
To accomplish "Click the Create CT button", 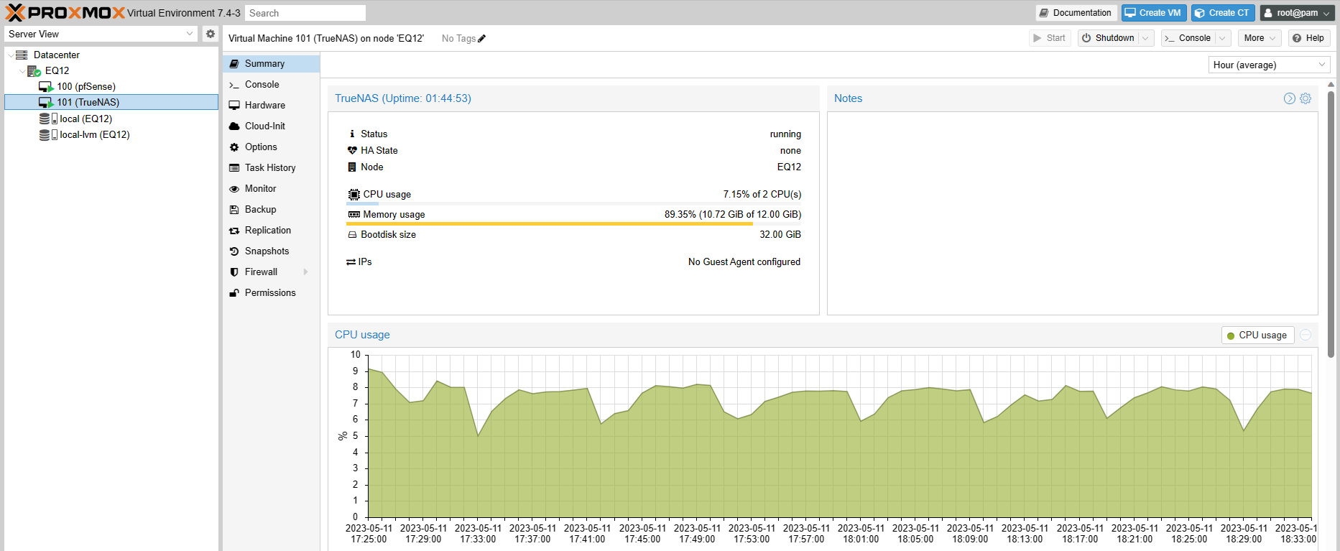I will point(1223,13).
